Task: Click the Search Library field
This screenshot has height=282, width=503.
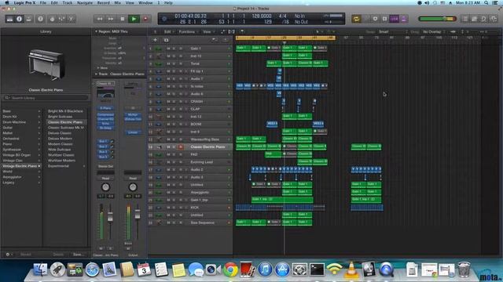Action: pyautogui.click(x=46, y=98)
